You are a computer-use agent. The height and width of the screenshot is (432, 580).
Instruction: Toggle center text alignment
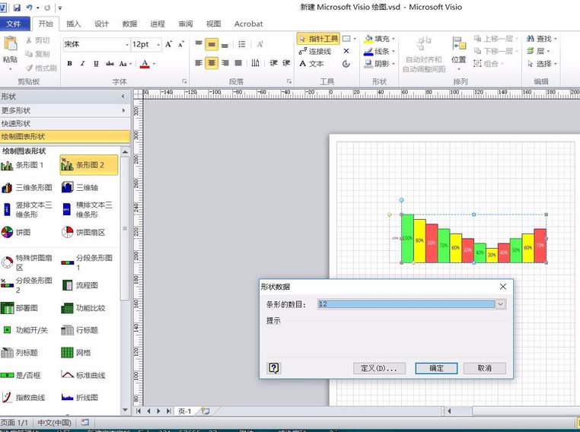(212, 63)
